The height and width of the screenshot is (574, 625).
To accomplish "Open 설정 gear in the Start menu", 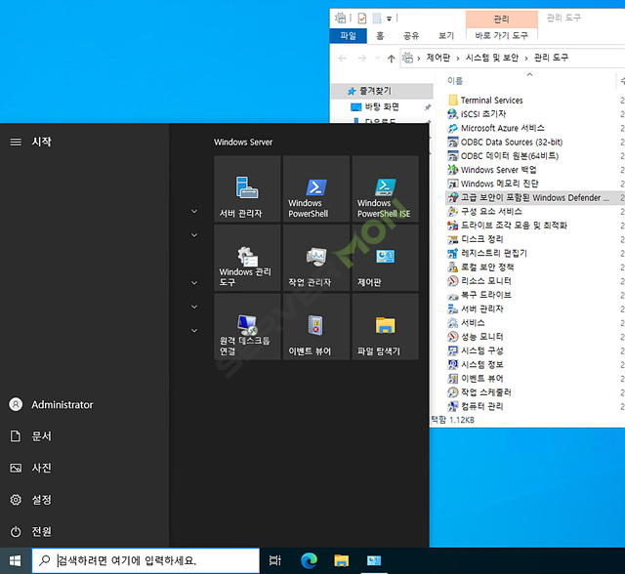I will (16, 500).
